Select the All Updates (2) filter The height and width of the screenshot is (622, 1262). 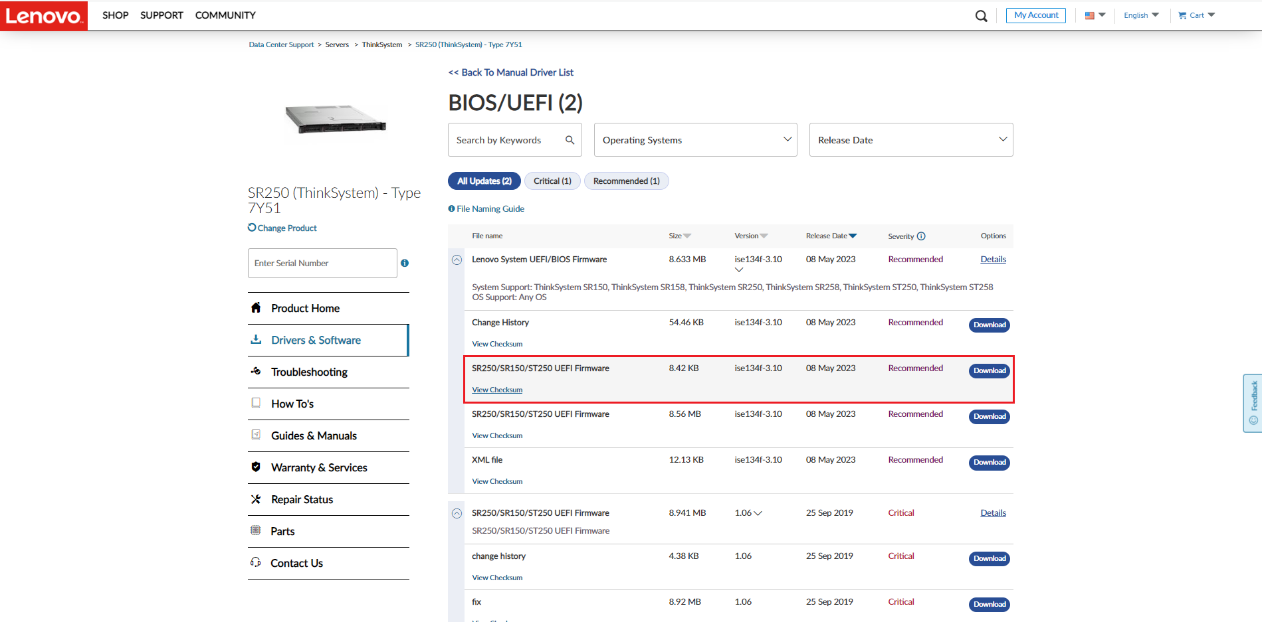pos(484,181)
